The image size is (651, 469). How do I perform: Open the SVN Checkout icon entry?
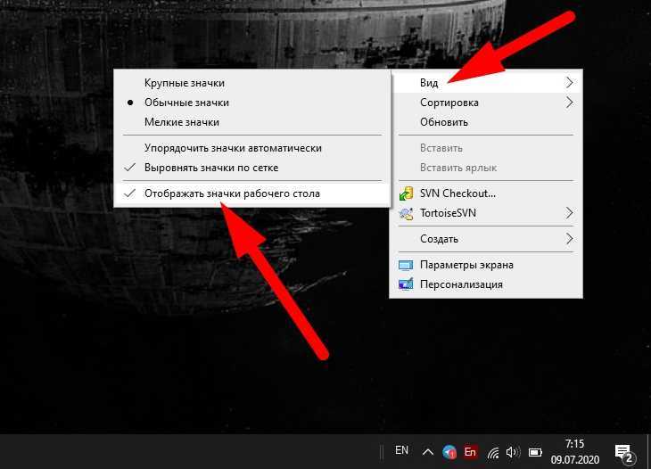pos(406,193)
